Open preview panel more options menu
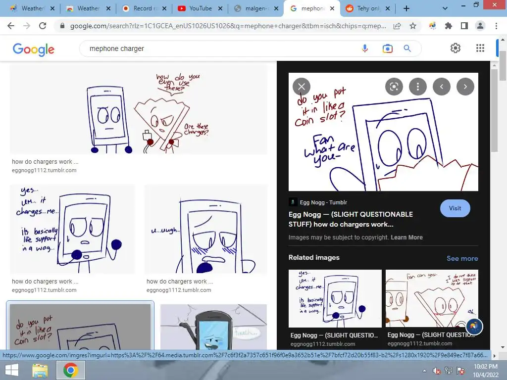 418,87
